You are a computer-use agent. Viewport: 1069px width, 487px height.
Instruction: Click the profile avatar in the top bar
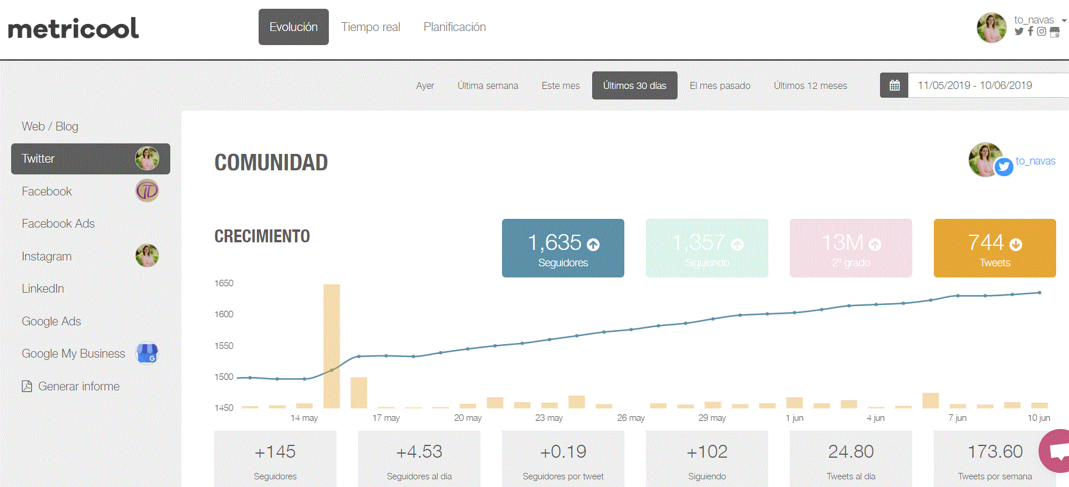[x=992, y=28]
